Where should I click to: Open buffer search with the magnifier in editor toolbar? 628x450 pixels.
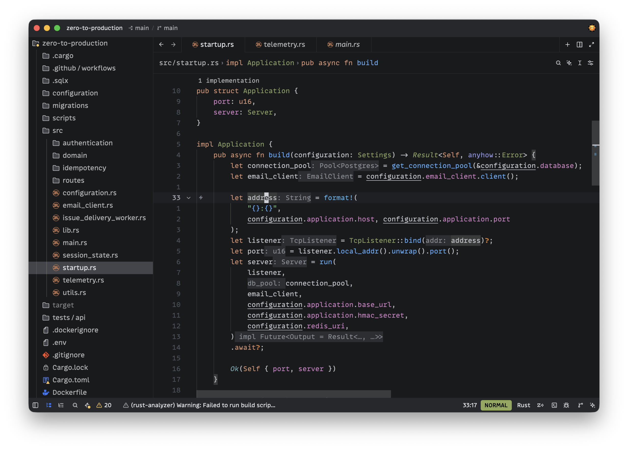click(558, 63)
